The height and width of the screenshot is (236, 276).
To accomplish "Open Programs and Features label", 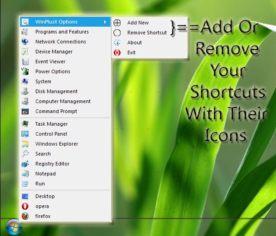I will click(62, 32).
